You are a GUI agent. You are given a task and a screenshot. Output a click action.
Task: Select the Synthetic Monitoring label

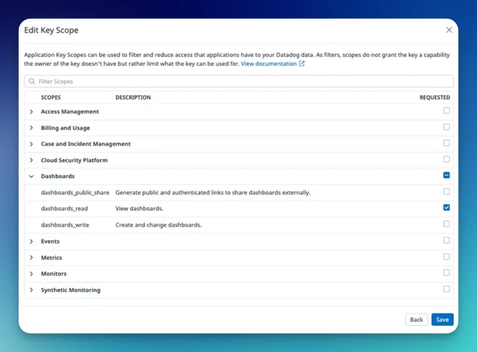(x=70, y=290)
